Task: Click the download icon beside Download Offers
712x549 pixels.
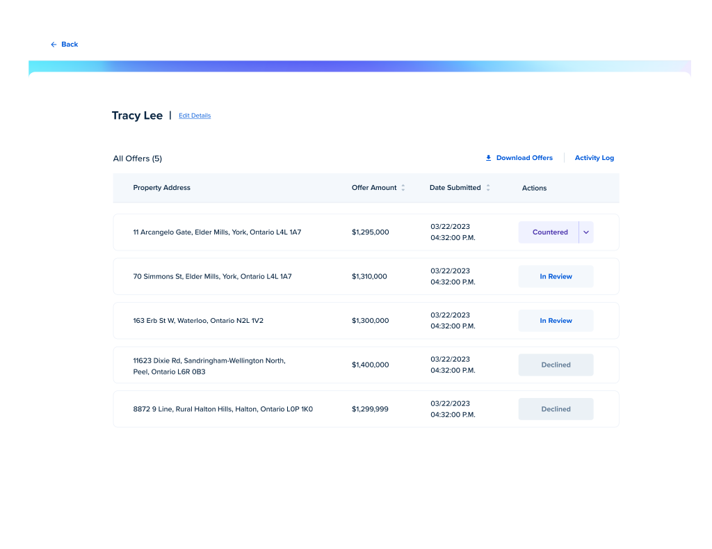Action: point(489,158)
